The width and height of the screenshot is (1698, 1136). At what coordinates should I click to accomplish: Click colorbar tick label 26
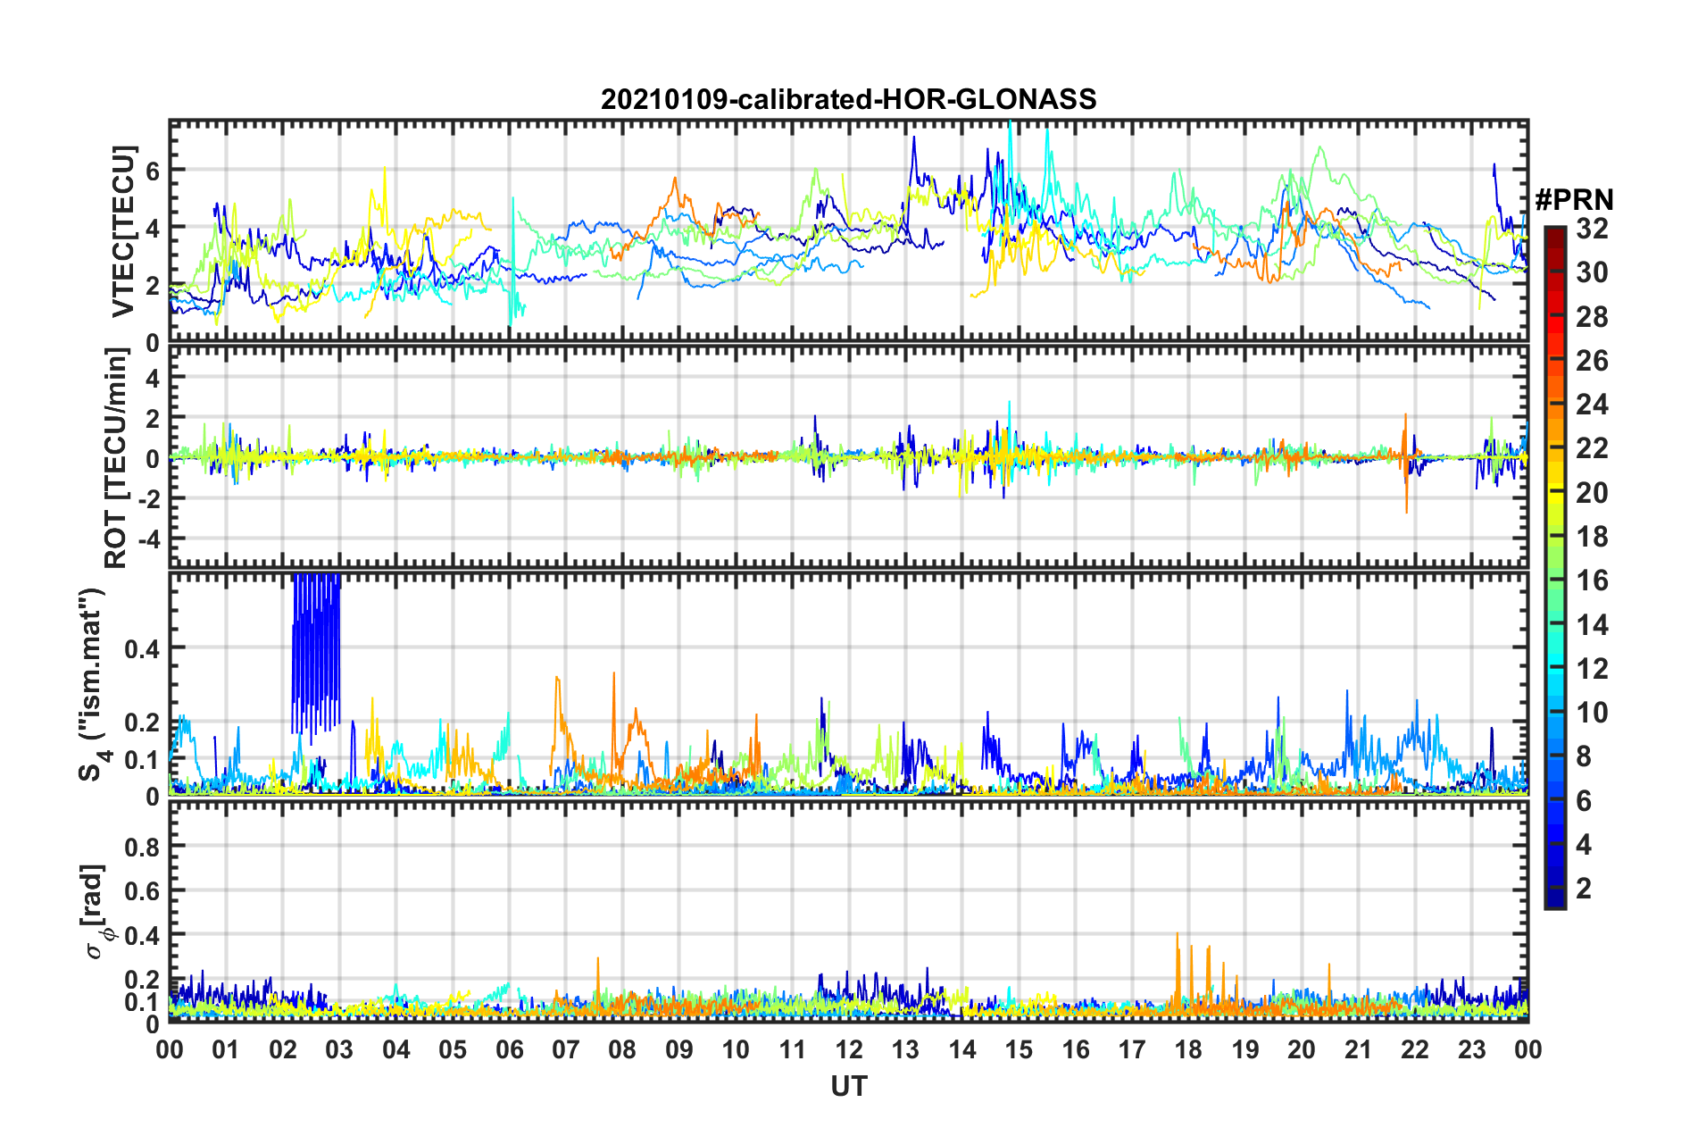click(x=1592, y=361)
